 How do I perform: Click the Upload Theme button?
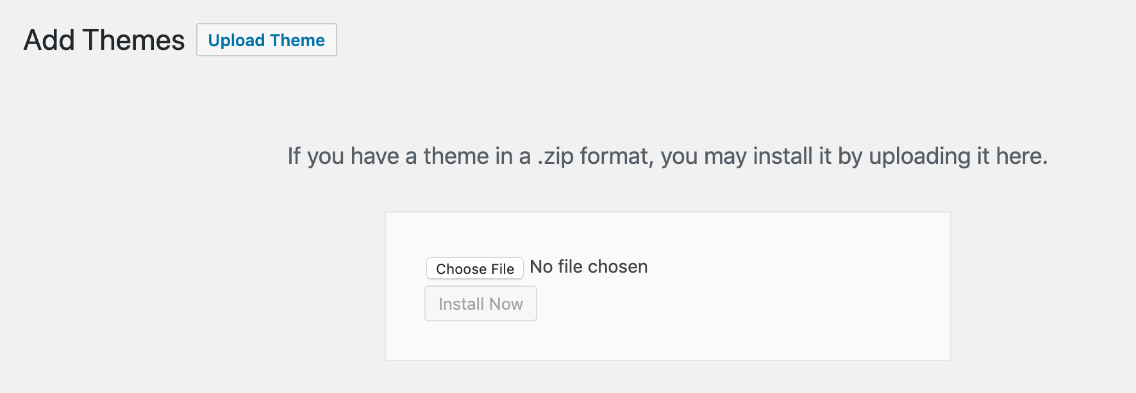266,40
